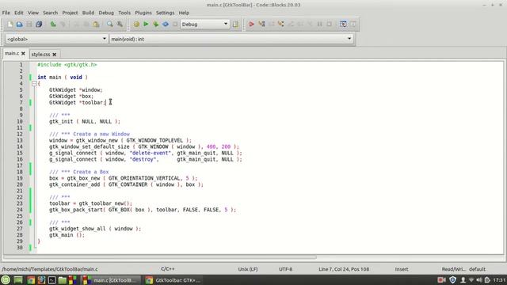Switch to GtkToolbar: GTK+ browser window
Image resolution: width=507 pixels, height=285 pixels.
tap(173, 280)
